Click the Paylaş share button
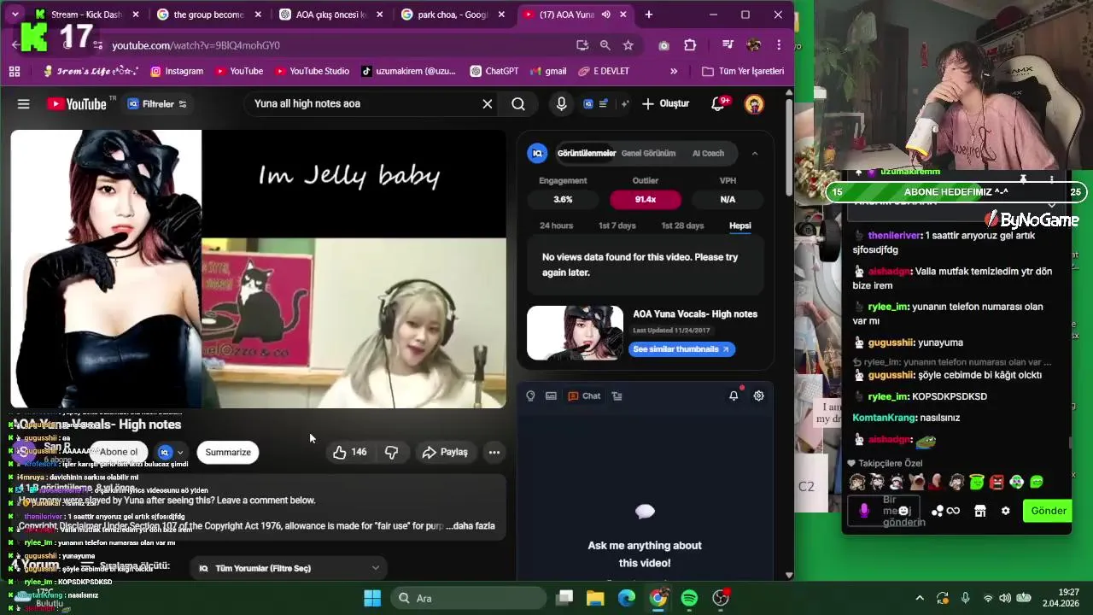Viewport: 1093px width, 615px height. [x=445, y=452]
